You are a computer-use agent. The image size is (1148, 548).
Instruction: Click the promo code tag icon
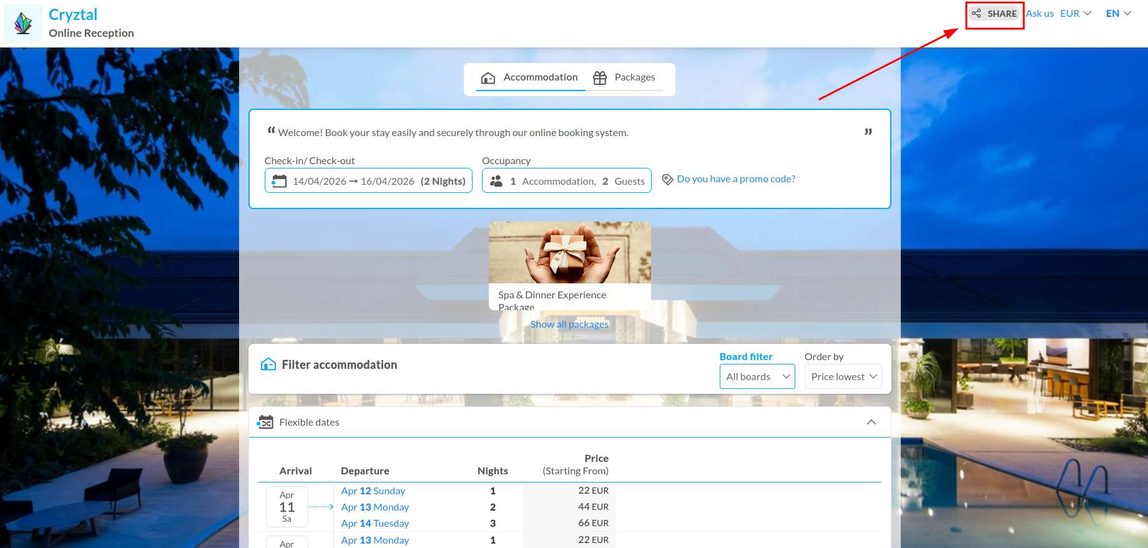[667, 179]
